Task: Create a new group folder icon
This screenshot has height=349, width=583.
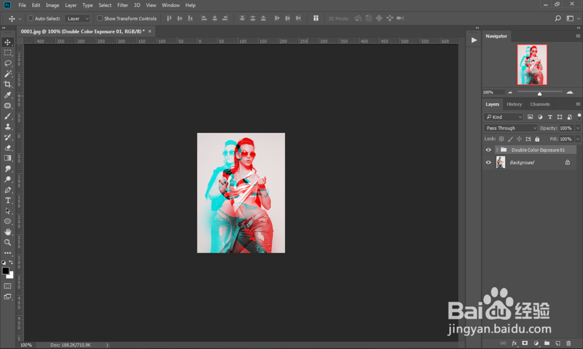Action: point(547,343)
